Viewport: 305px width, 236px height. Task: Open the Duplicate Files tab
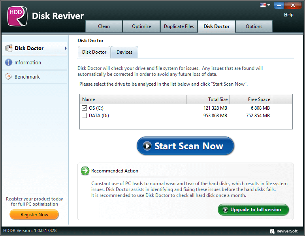click(179, 26)
